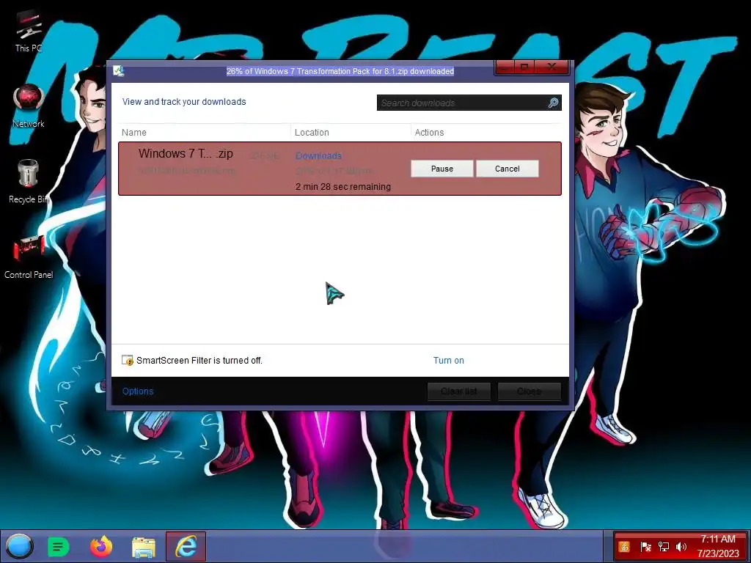Open the taskbar clock showing 7:11 AM
The height and width of the screenshot is (563, 751).
[717, 546]
